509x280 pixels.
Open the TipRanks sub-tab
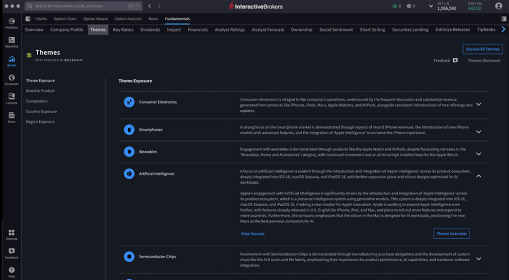(486, 30)
